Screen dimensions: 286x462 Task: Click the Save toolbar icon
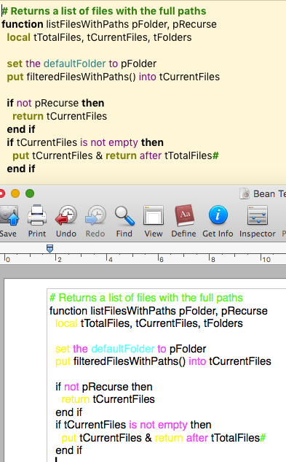coord(9,215)
